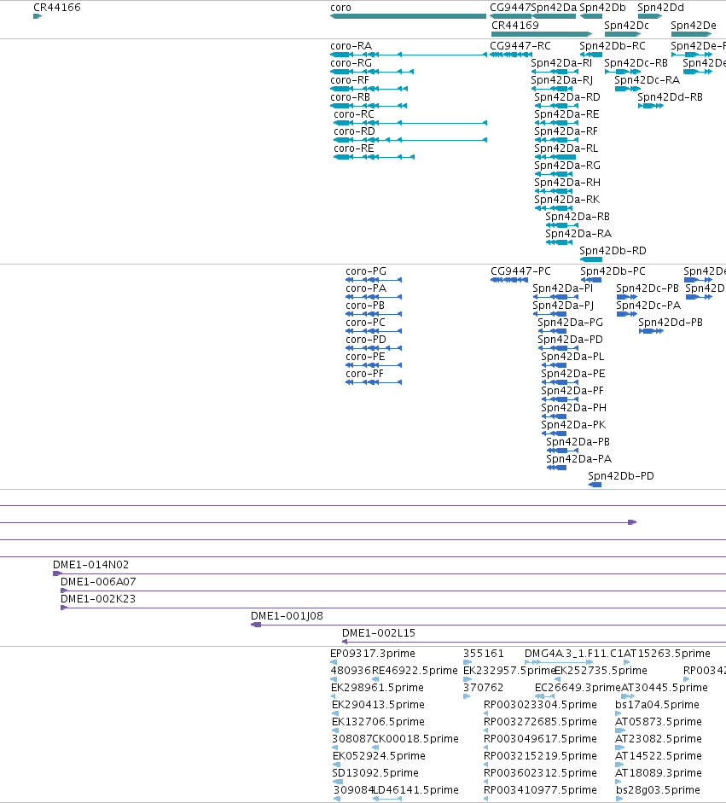
Task: Select BAC clone DME1-002K23
Action: click(x=98, y=599)
